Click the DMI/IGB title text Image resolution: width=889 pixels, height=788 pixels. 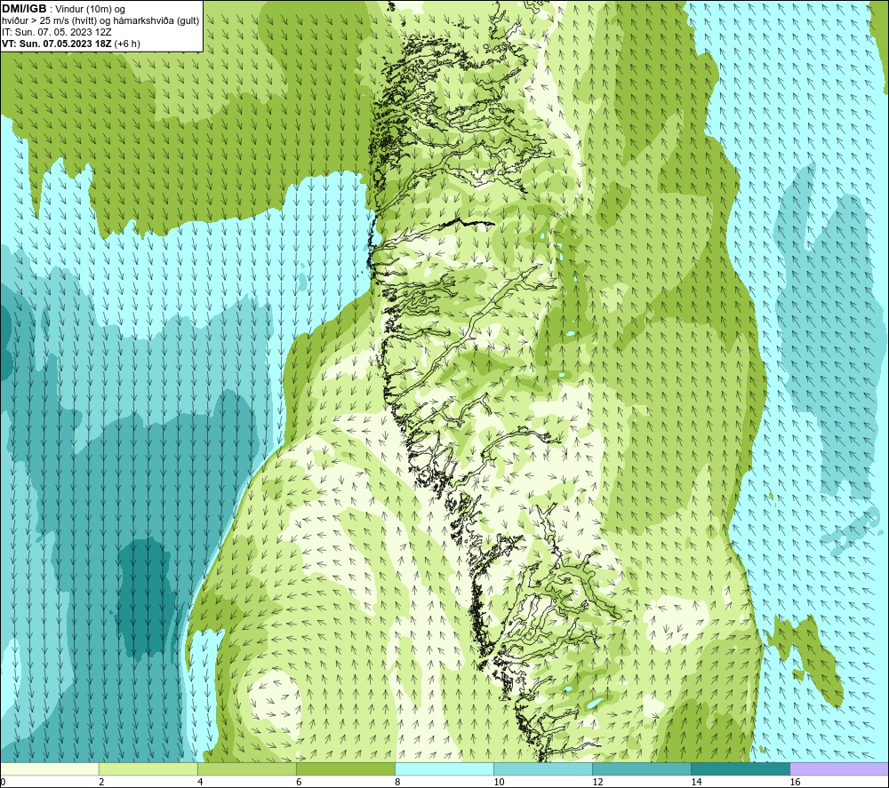click(x=24, y=9)
